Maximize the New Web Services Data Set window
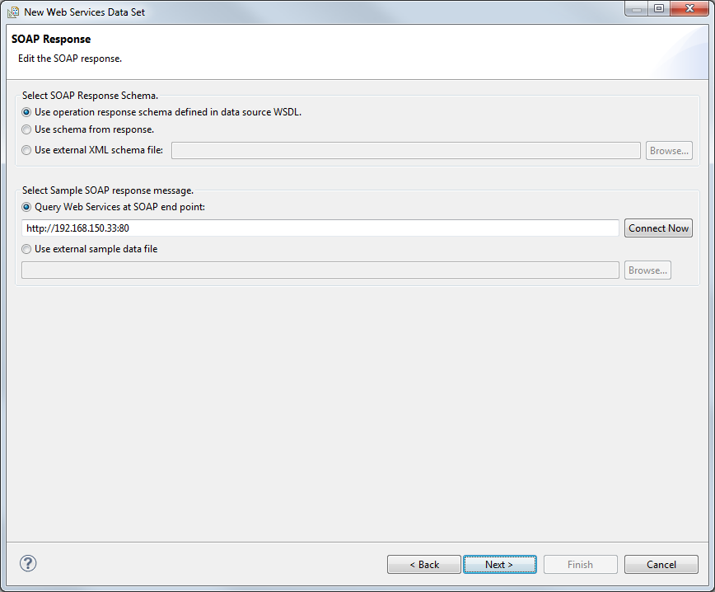 coord(659,9)
